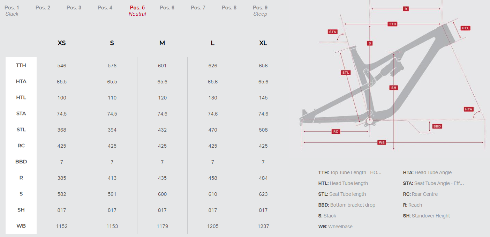Click the SH badge on the frame diagram
The width and height of the screenshot is (490, 237).
(394, 88)
